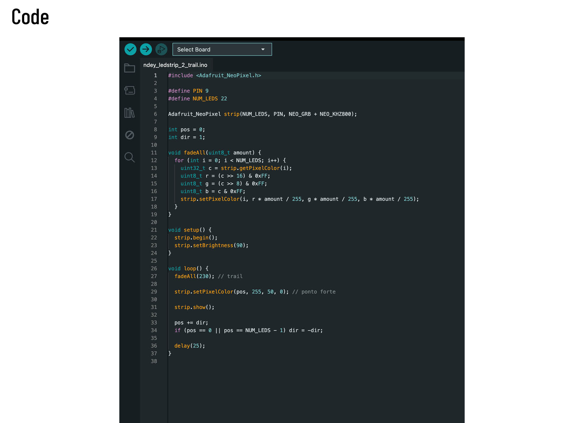Click the strip.setBrightness(90) statement

[211, 245]
